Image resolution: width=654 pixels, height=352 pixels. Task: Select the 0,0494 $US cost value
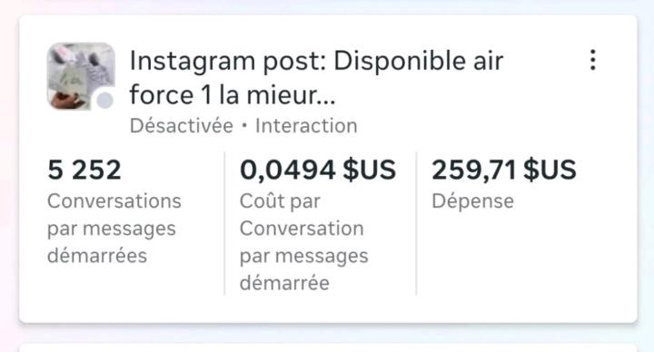click(318, 170)
